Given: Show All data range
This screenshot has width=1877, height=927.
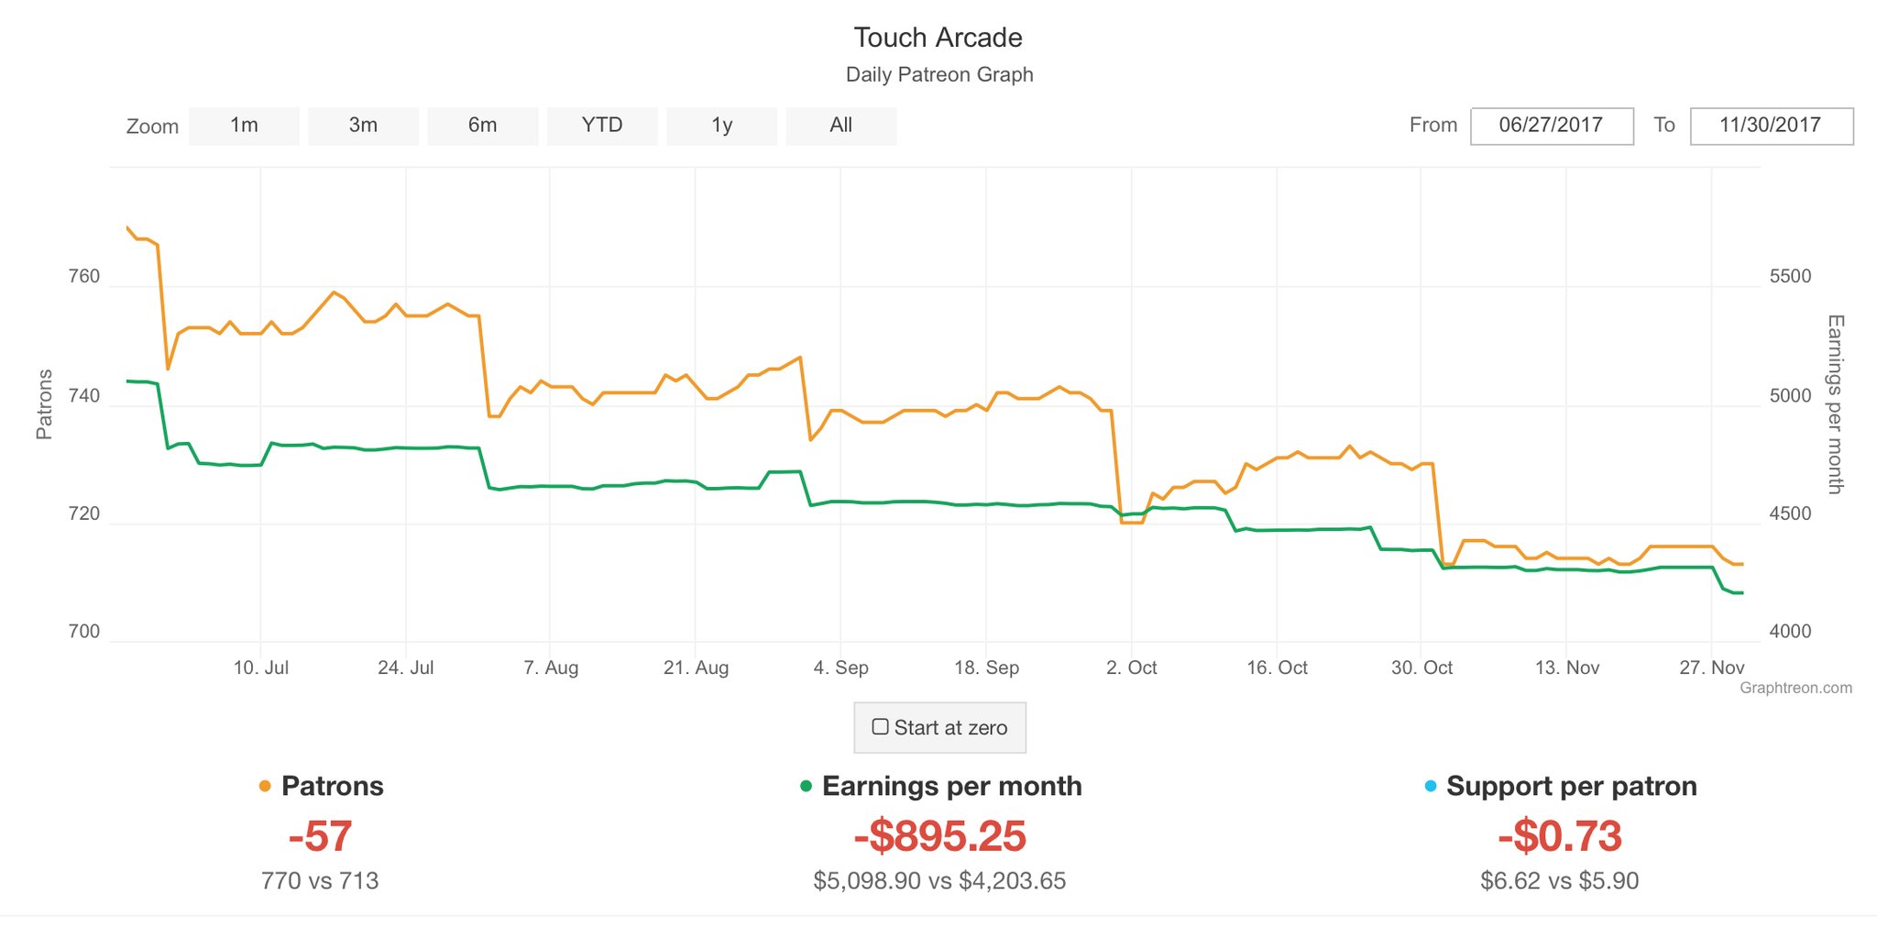Looking at the screenshot, I should [841, 126].
